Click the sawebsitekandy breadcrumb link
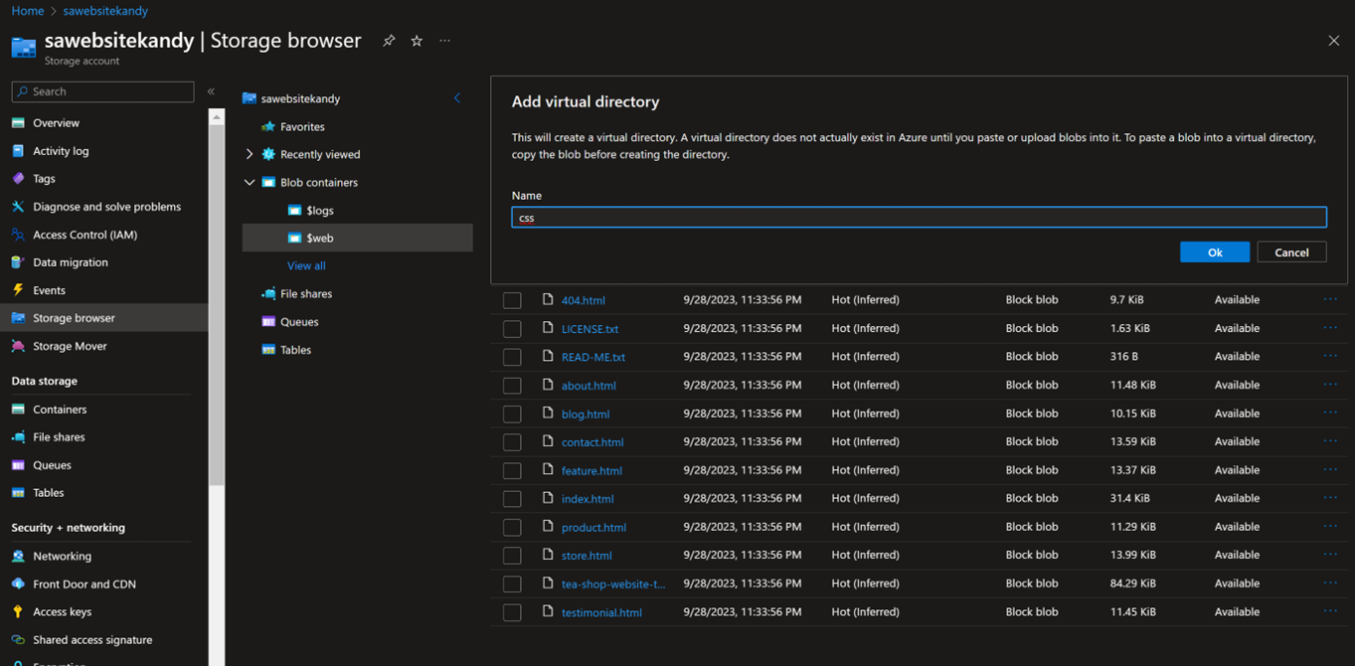 coord(105,11)
